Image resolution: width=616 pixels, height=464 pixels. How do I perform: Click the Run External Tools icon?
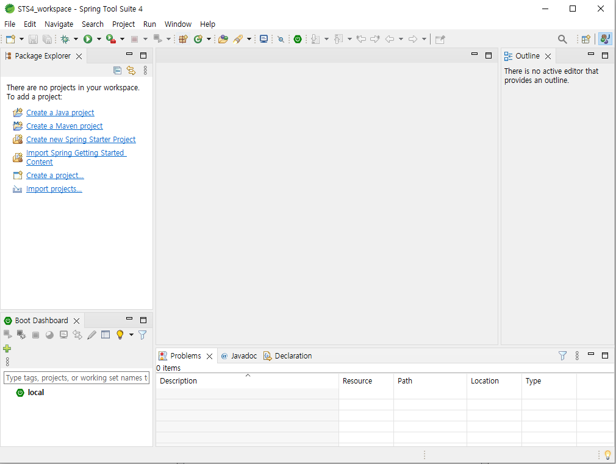click(x=111, y=39)
